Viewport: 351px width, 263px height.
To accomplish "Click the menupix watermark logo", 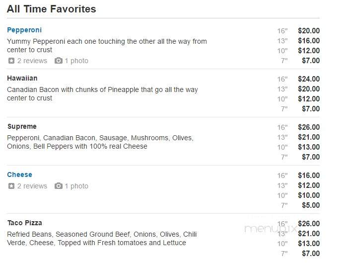I will (x=271, y=229).
